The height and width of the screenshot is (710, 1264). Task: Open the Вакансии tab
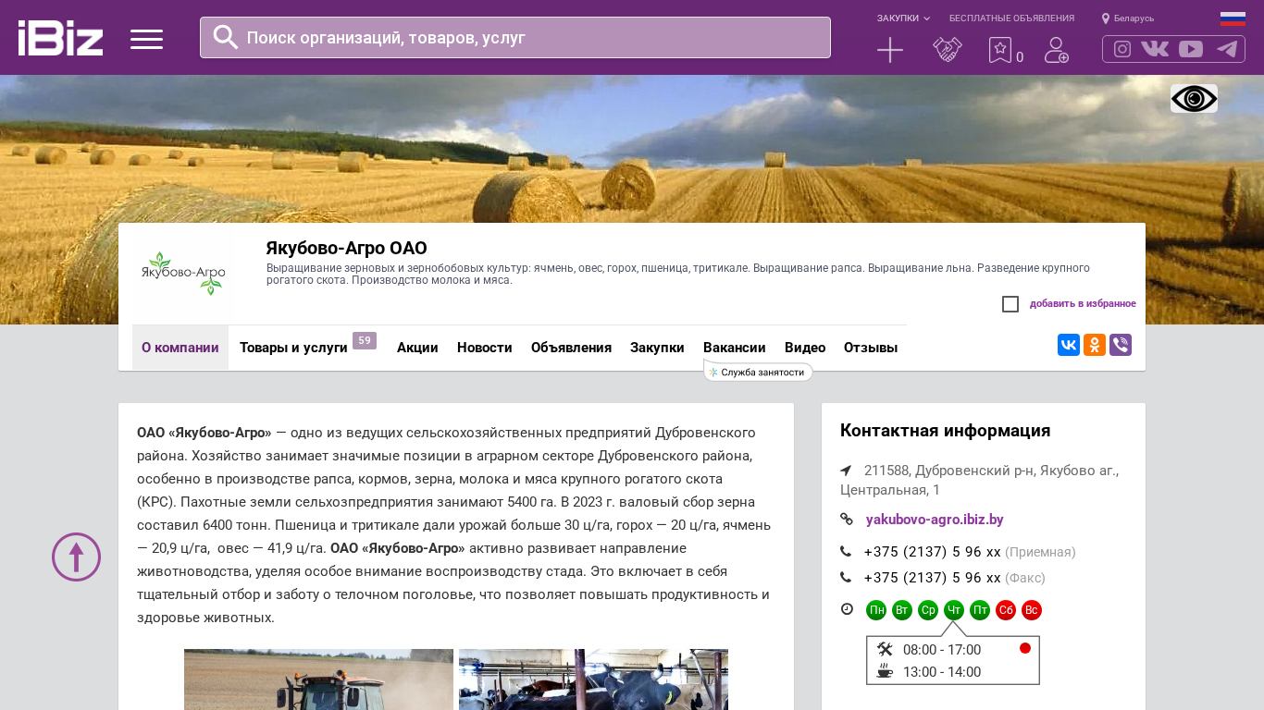click(734, 348)
